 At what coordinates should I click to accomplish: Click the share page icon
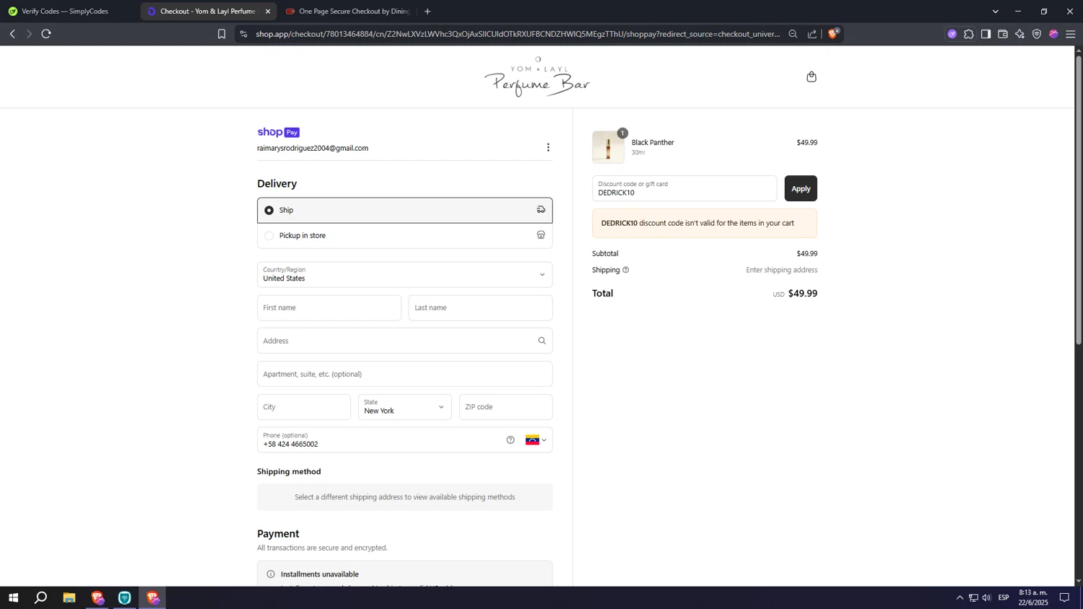tap(812, 34)
